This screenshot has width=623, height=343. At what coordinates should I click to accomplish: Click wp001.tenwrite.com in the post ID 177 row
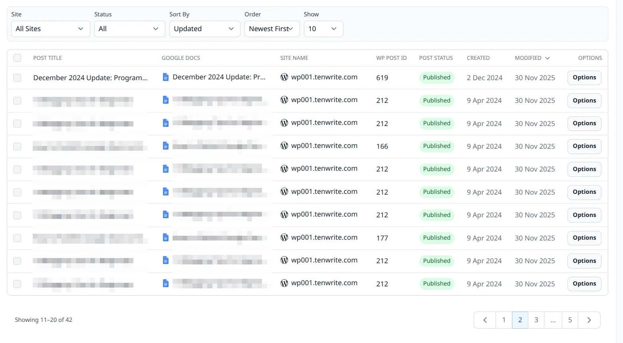coord(324,237)
